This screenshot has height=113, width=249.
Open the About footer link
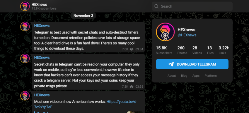click(172, 76)
